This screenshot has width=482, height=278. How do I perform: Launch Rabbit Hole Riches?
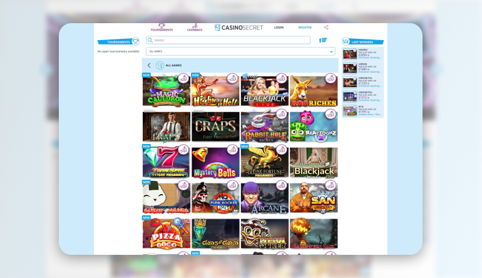click(x=264, y=126)
